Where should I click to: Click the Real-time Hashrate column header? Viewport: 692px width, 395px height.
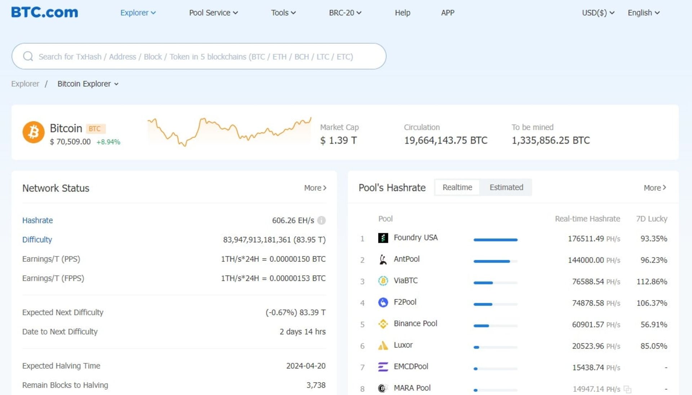tap(587, 219)
